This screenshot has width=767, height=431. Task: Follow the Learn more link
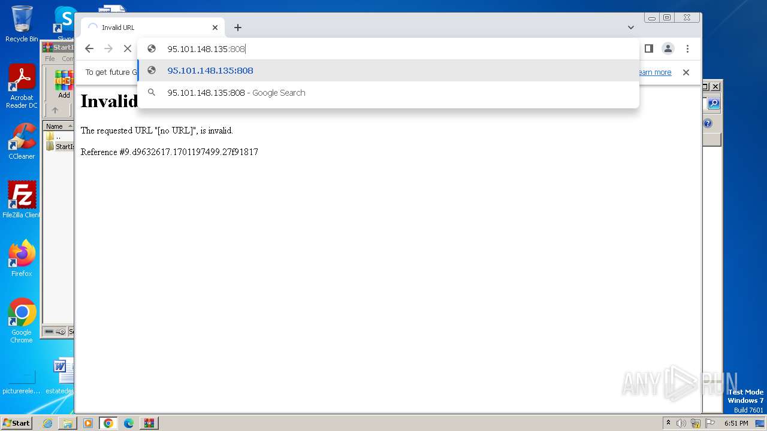[654, 72]
